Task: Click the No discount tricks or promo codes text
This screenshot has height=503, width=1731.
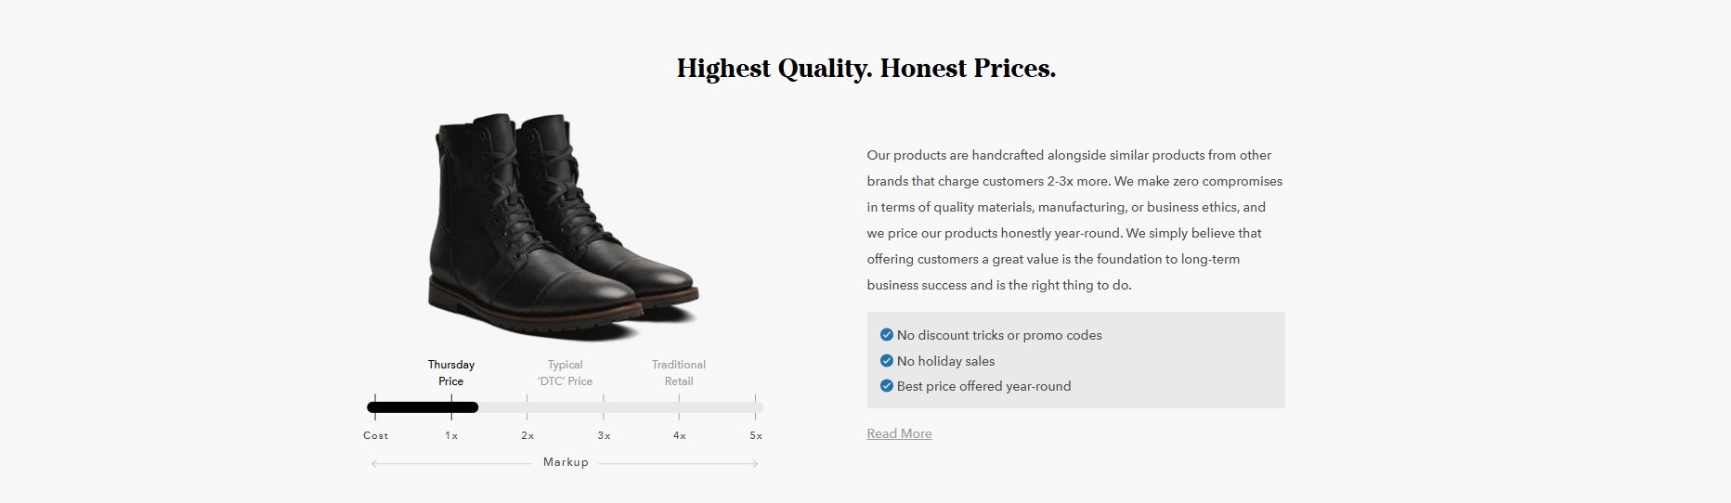Action: (999, 335)
